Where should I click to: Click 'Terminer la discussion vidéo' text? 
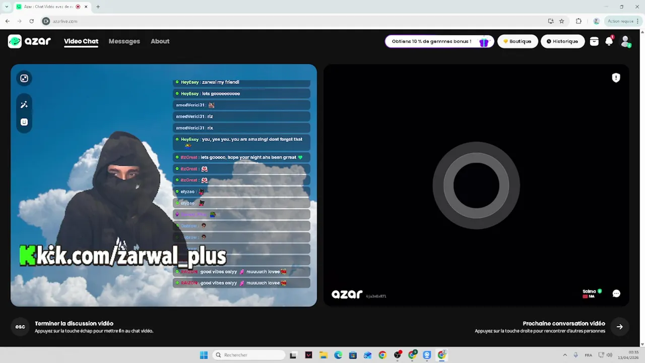click(74, 324)
